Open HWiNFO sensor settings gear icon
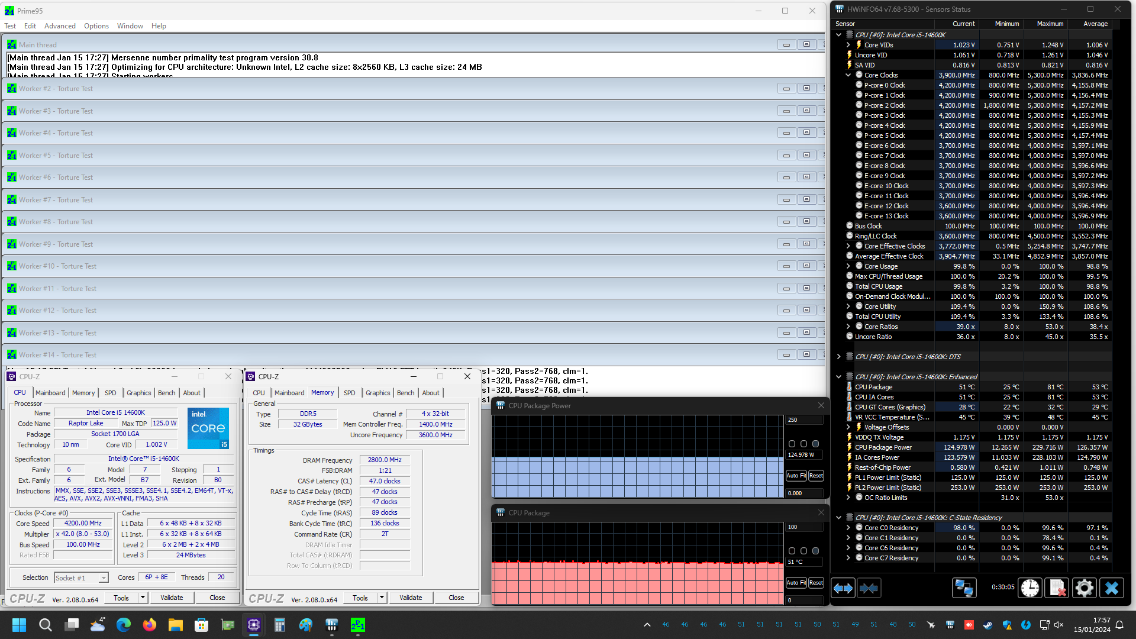The height and width of the screenshot is (639, 1136). coord(1084,588)
